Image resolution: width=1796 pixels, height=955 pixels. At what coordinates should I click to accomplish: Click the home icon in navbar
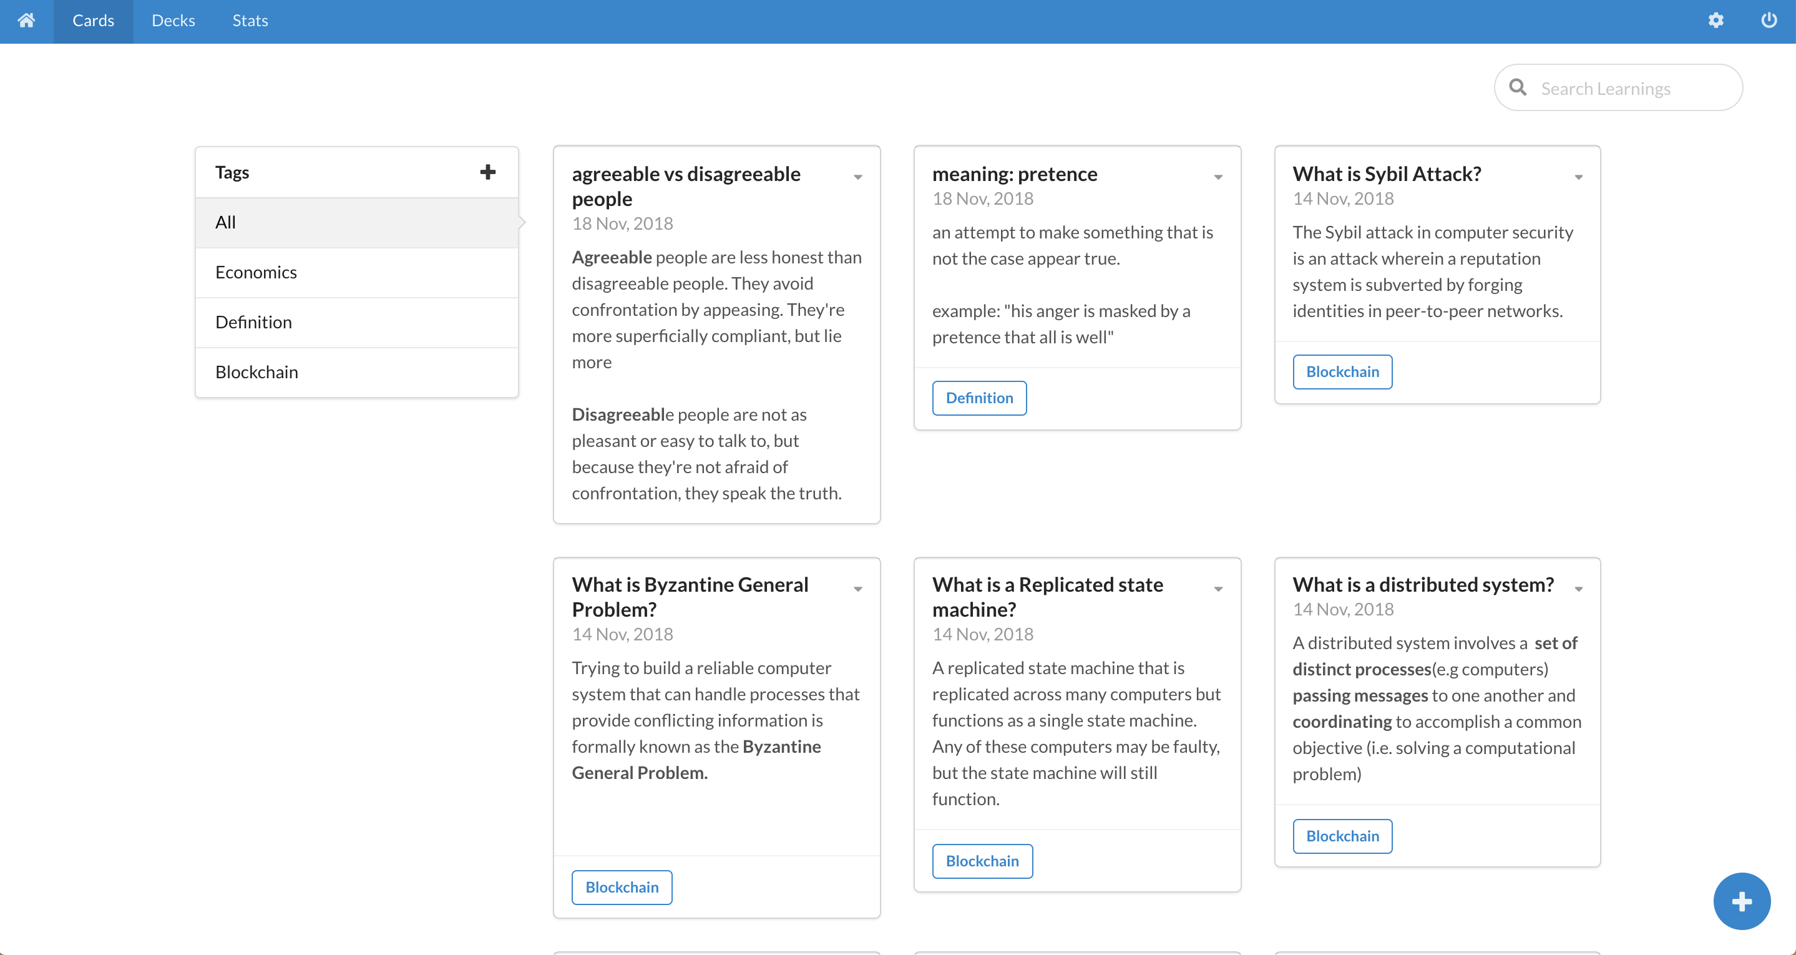click(x=26, y=20)
